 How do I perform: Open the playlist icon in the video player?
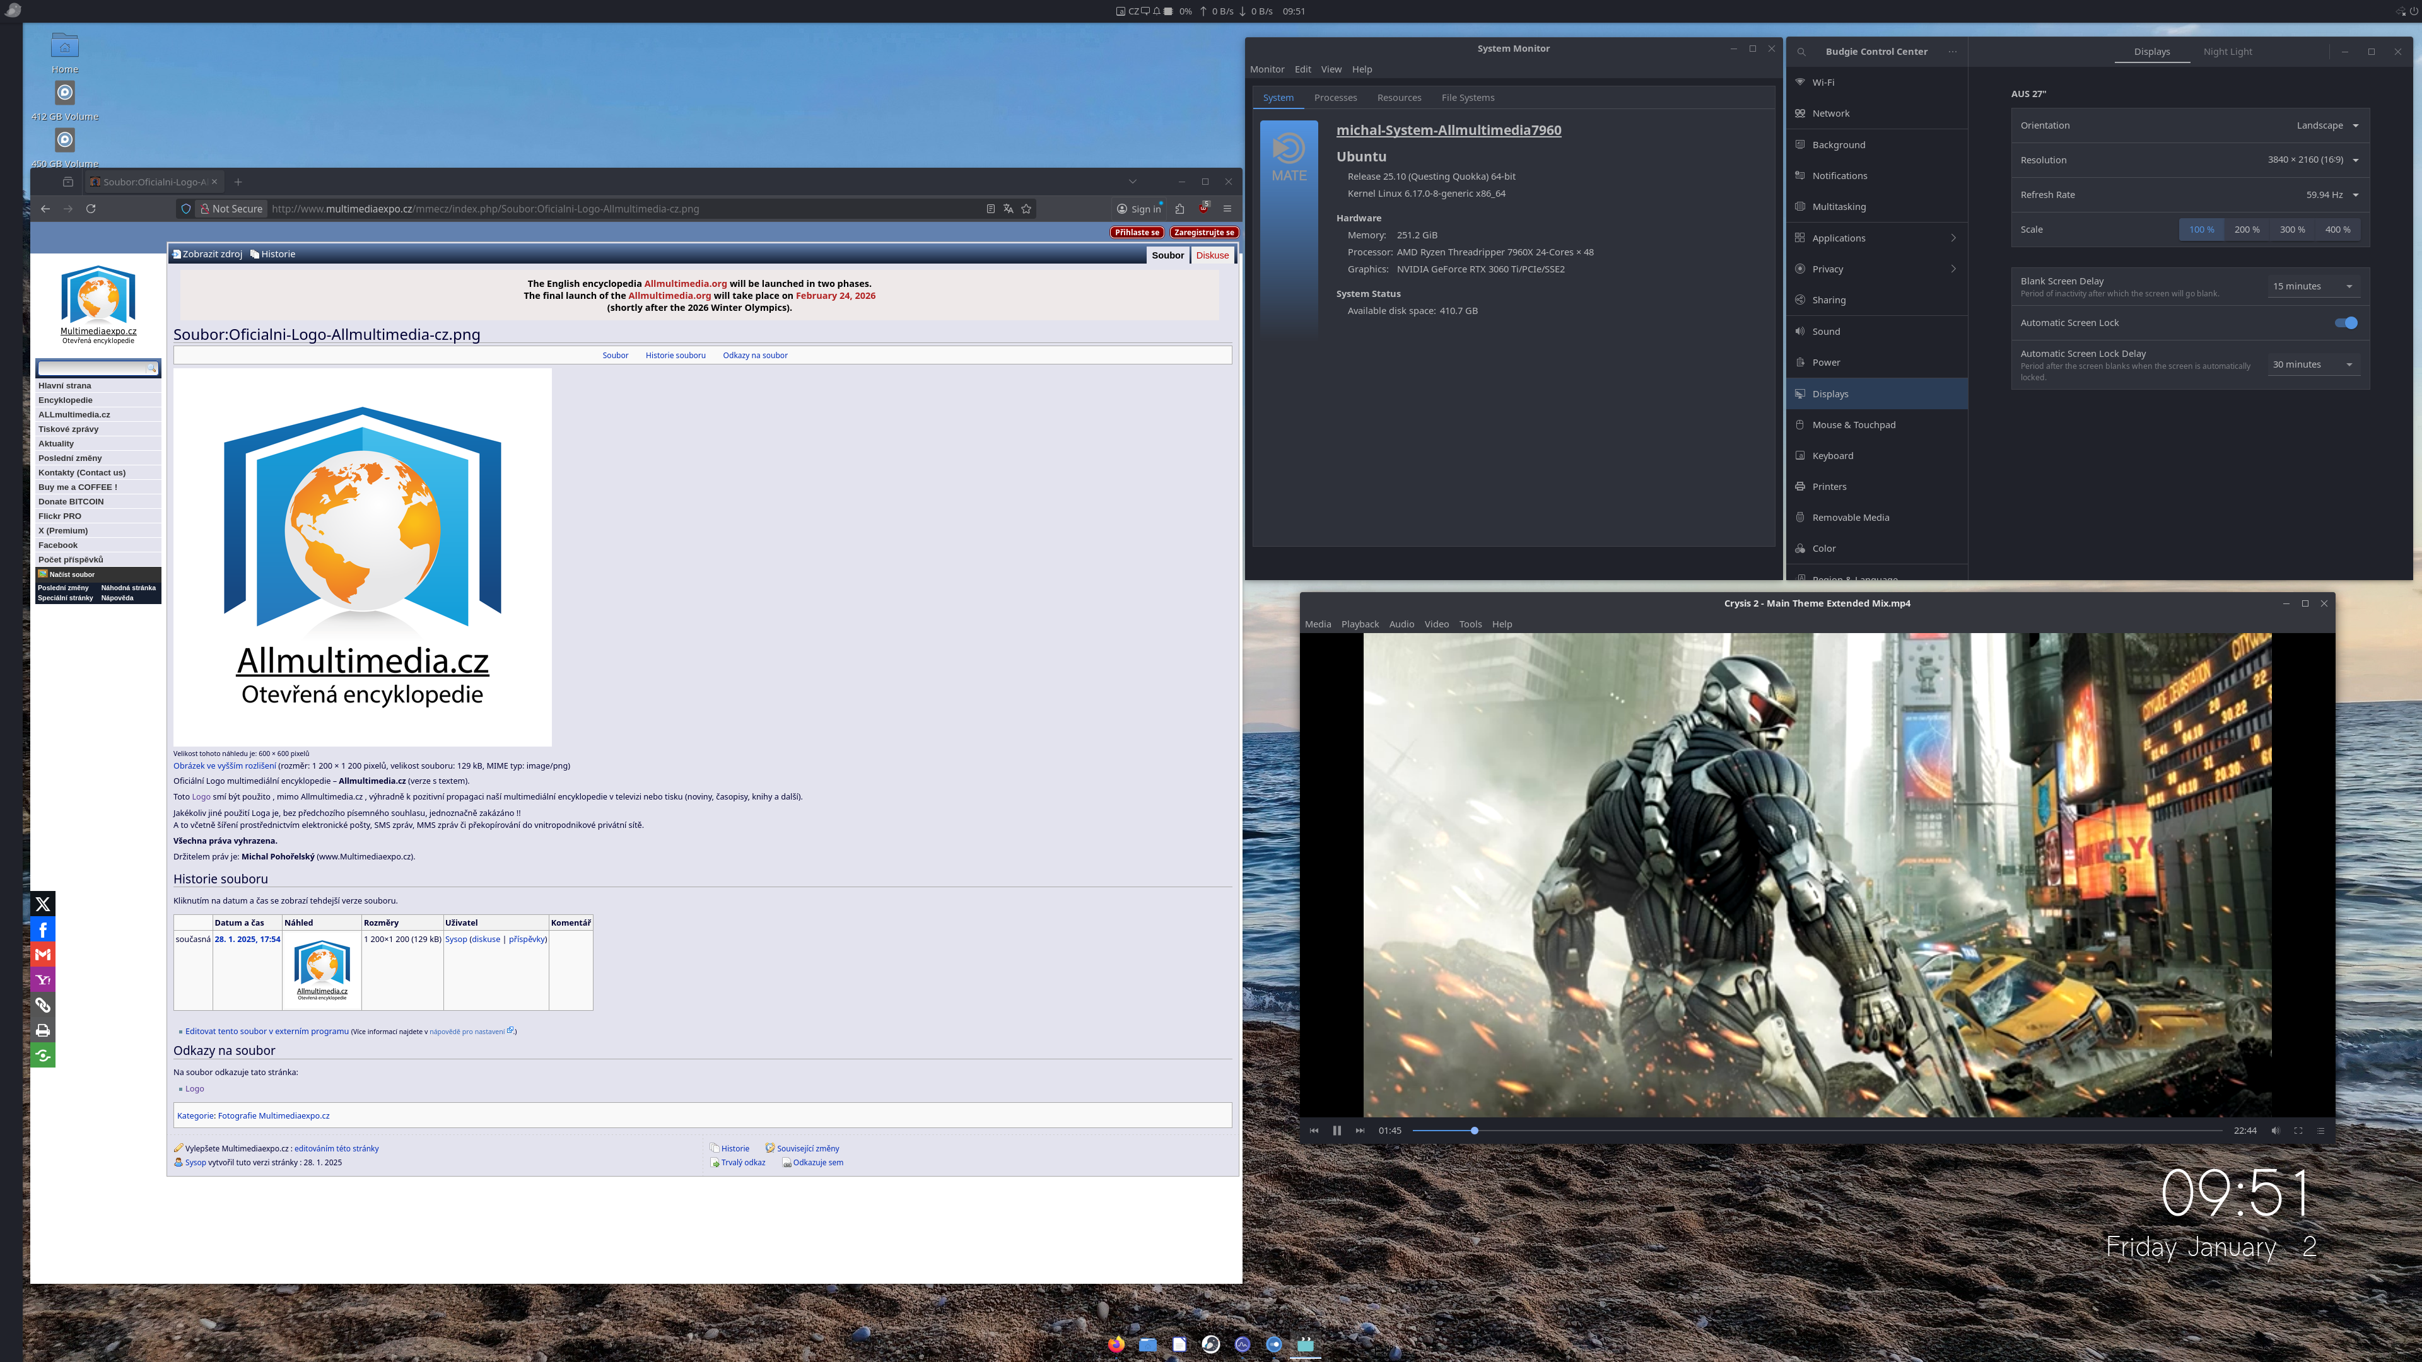[x=2320, y=1131]
